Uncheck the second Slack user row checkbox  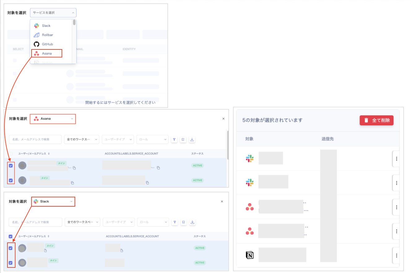tap(11, 263)
